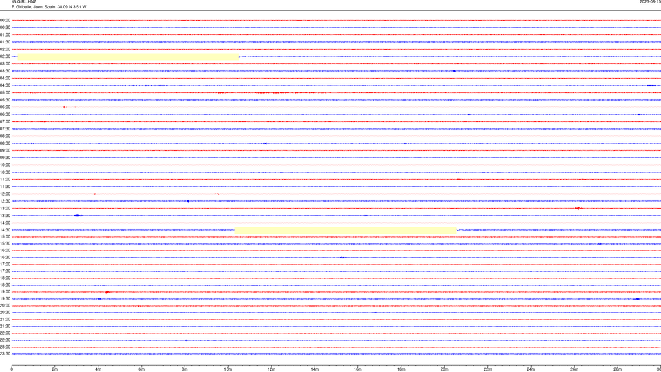Screen dimensions: 661x372
Task: Click the 0 tick label on the minutes axis
Action: click(12, 369)
